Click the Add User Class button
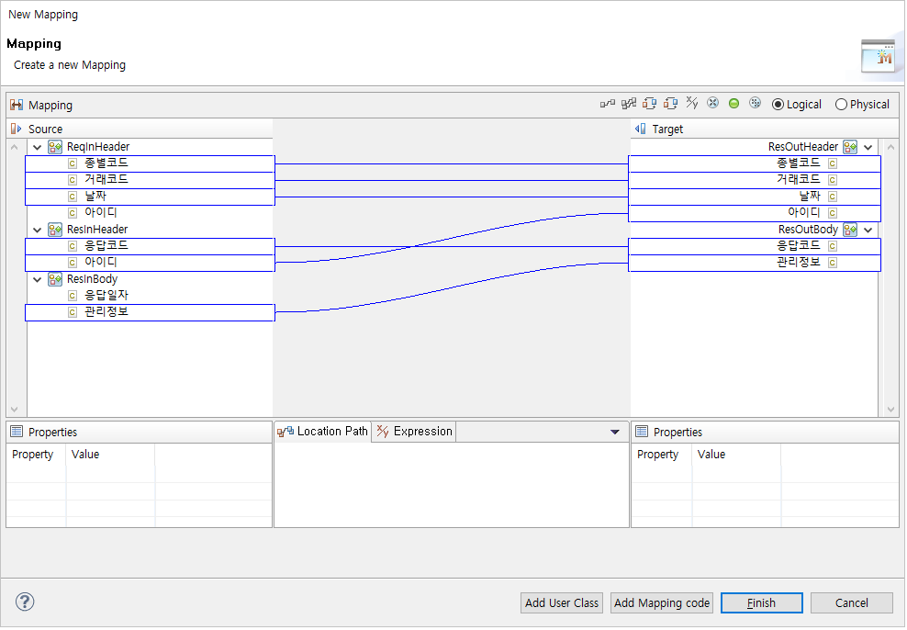907x630 pixels. tap(561, 602)
